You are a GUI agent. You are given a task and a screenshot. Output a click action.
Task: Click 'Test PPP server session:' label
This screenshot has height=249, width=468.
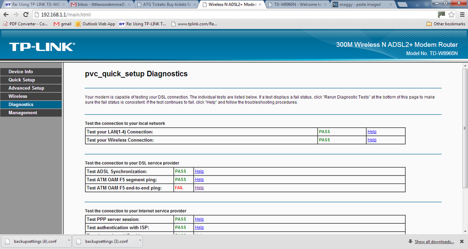click(113, 219)
